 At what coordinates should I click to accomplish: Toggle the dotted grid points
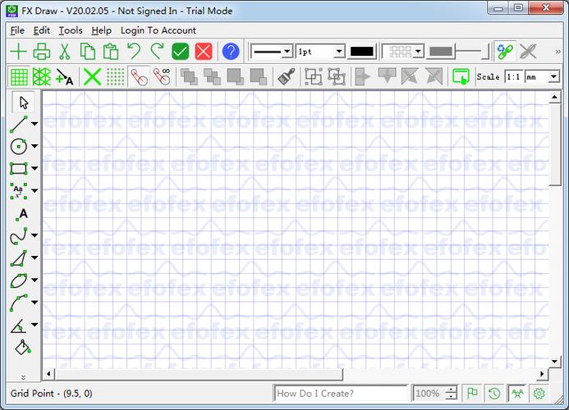tap(116, 77)
